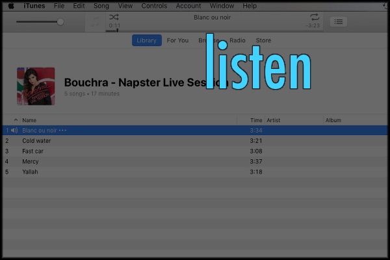The height and width of the screenshot is (260, 390).
Task: Click the sort arrow column header
Action: 16,120
